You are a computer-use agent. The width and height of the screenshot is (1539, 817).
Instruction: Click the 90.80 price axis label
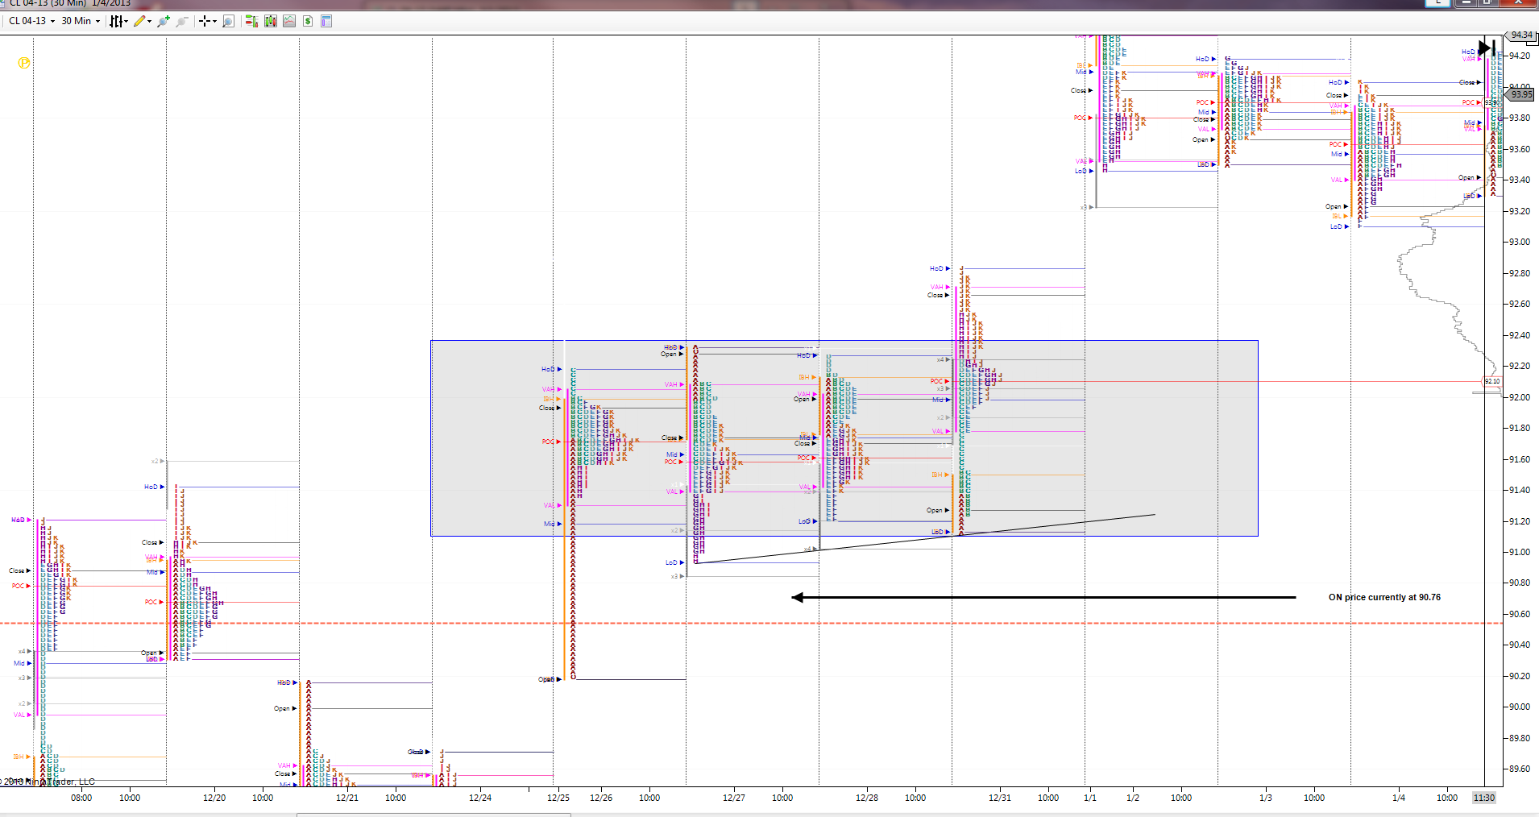[x=1520, y=583]
